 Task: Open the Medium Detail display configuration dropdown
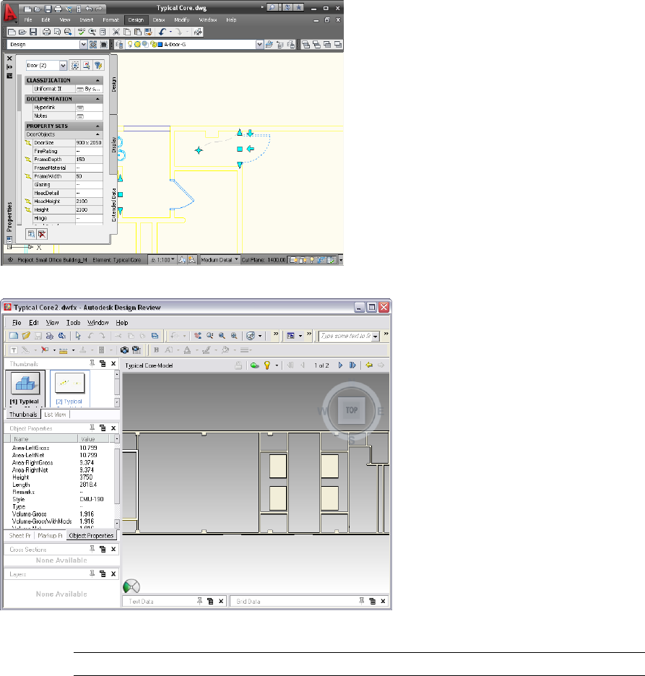coord(220,260)
